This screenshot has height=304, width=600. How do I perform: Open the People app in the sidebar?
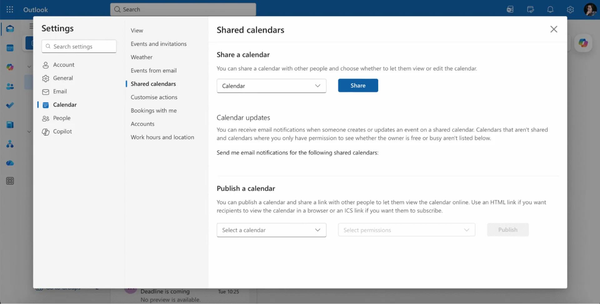(x=10, y=86)
